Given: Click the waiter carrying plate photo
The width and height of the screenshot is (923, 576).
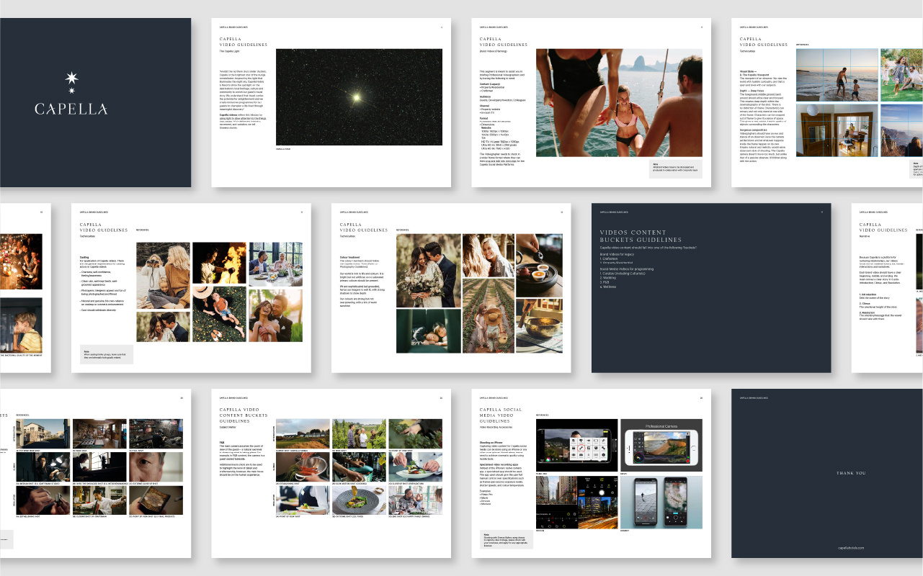Looking at the screenshot, I should pos(303,500).
